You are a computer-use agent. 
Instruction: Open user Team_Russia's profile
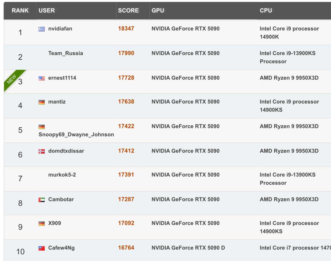point(65,53)
